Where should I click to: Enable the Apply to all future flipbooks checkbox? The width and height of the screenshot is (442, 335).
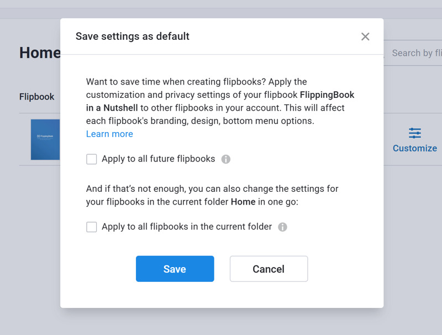pyautogui.click(x=91, y=159)
